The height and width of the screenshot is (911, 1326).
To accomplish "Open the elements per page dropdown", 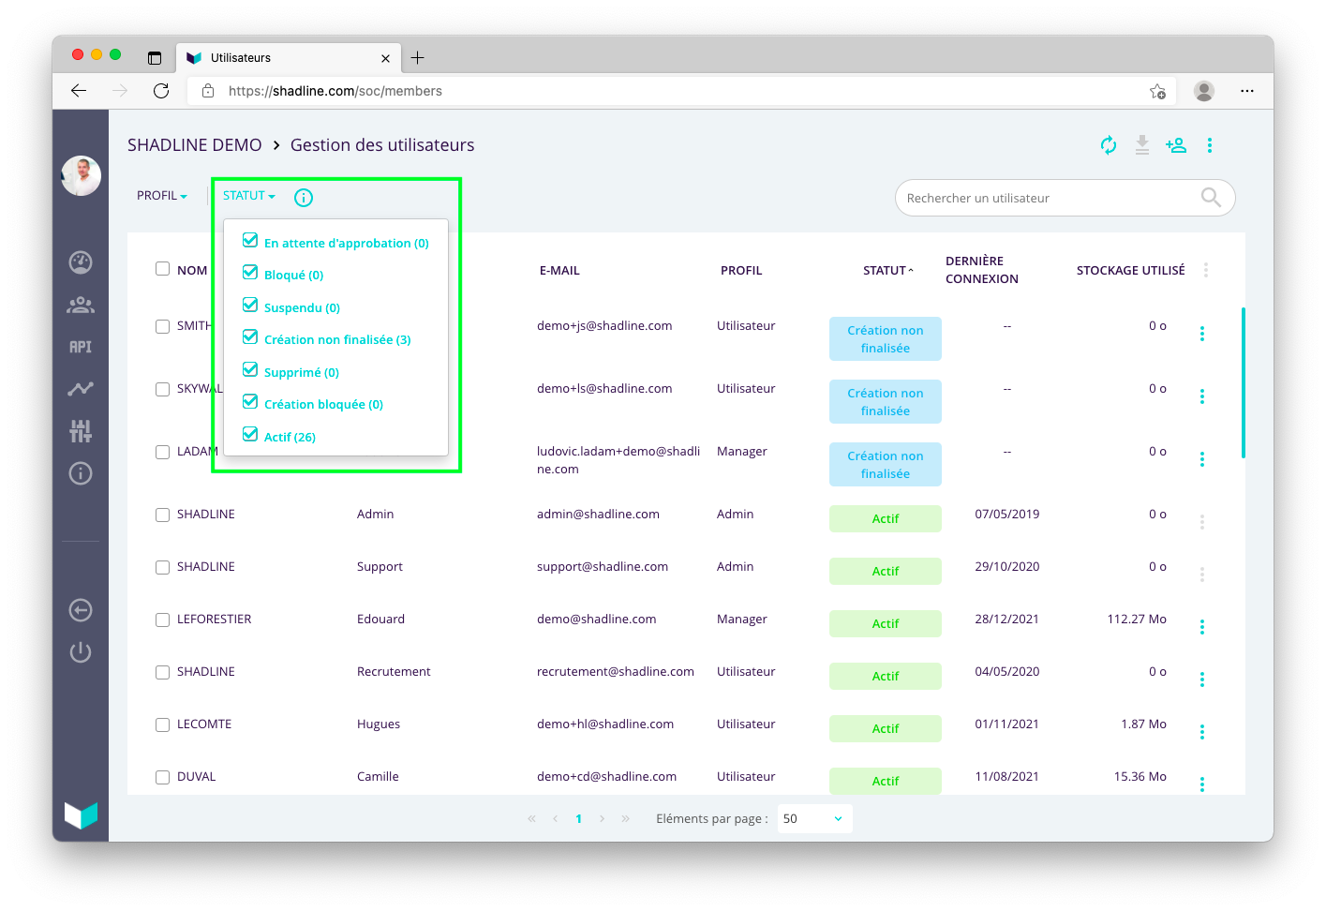I will pos(814,818).
